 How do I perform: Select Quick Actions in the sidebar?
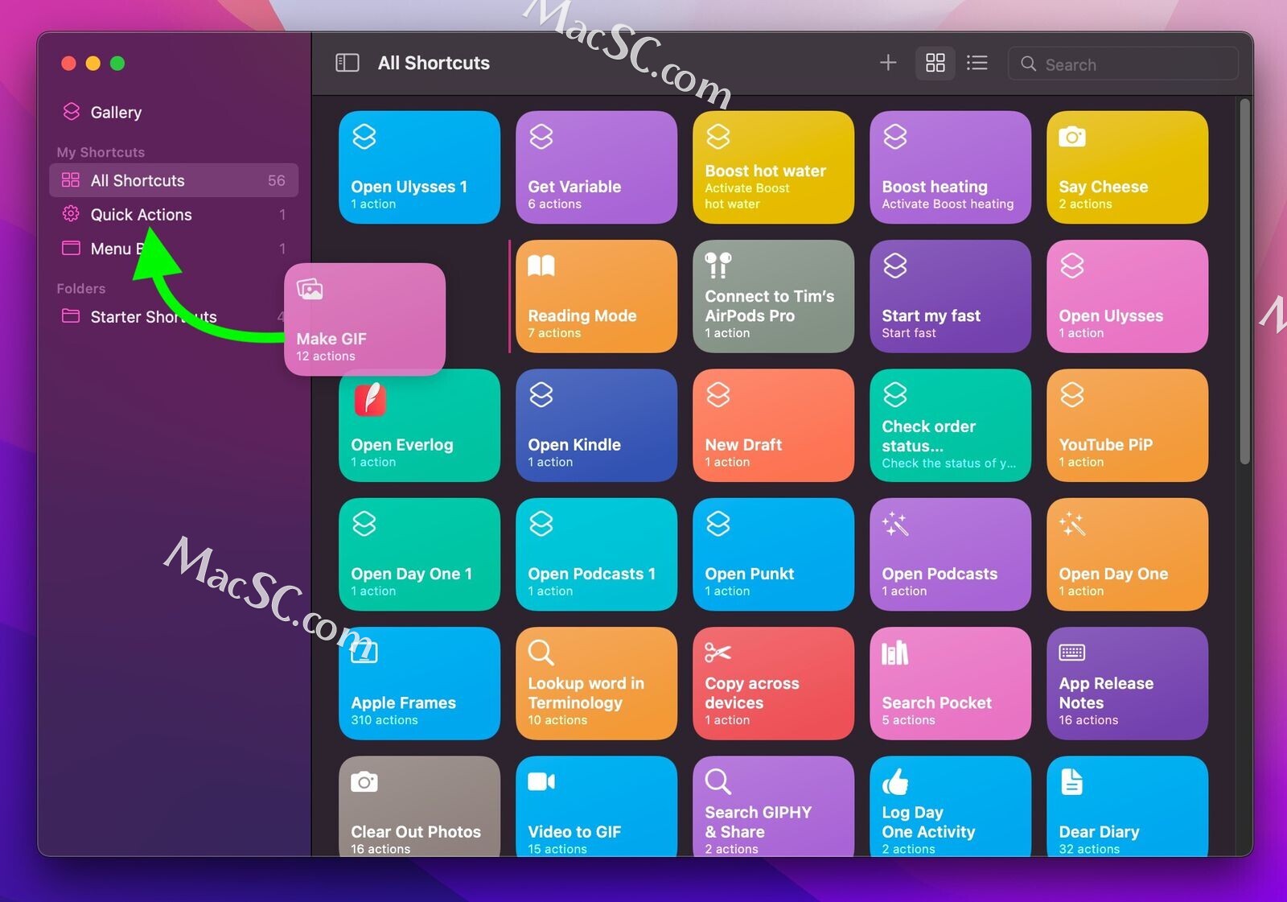click(x=174, y=215)
